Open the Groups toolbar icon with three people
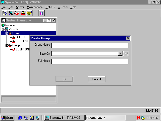The image size is (161, 121). pos(17,13)
